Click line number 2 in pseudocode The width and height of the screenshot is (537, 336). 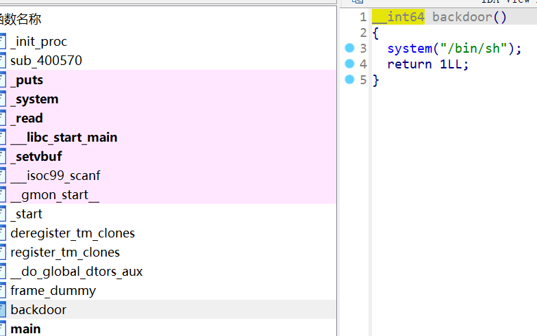(x=363, y=33)
